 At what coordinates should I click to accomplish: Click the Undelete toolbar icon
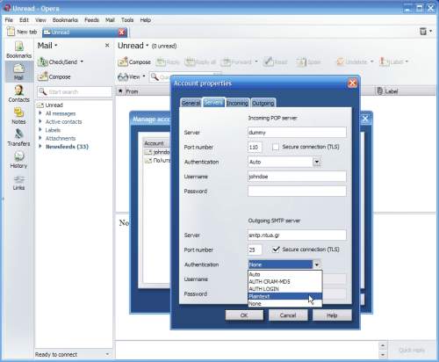tap(340, 62)
